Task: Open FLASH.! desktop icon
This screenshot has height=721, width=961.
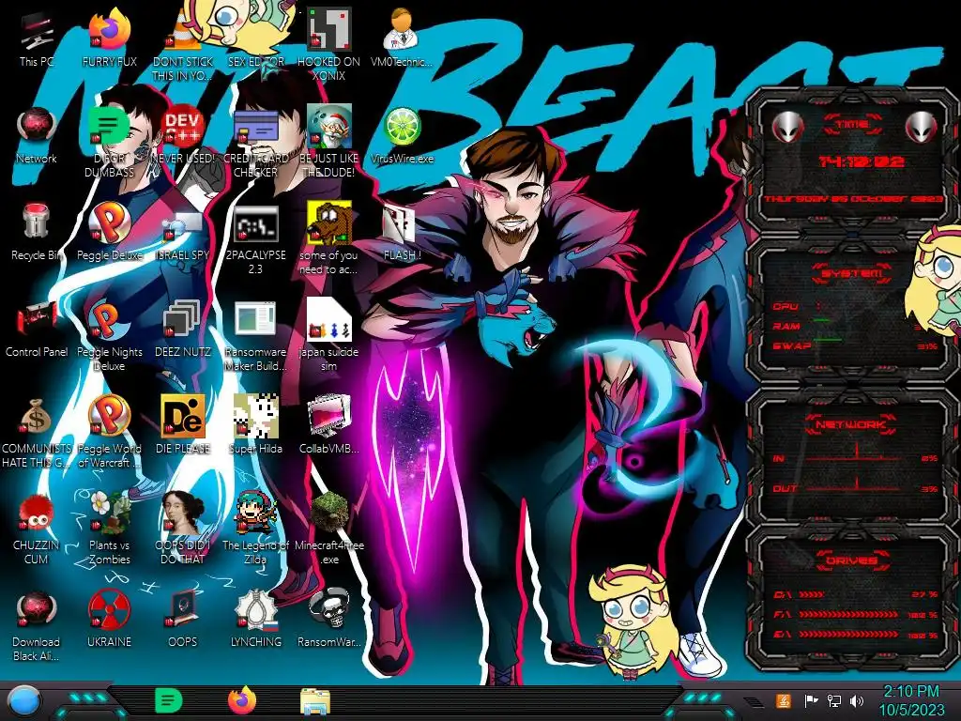Action: click(402, 233)
